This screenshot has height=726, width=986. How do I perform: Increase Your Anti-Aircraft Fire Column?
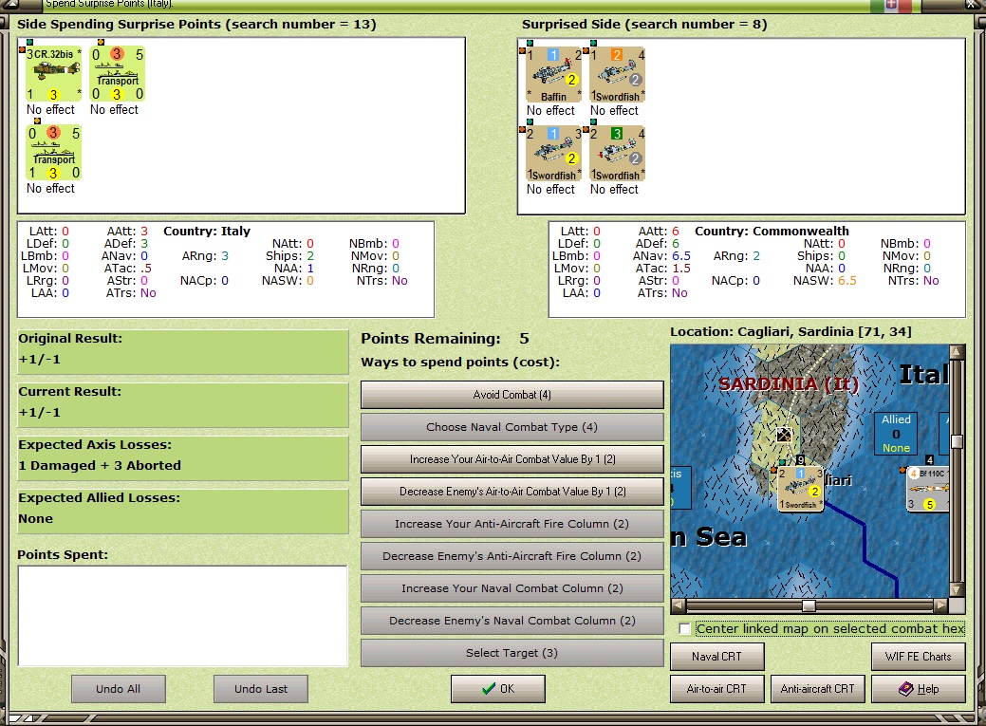pyautogui.click(x=512, y=524)
